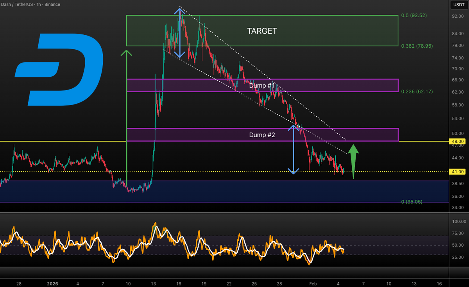The image size is (469, 287).
Task: Click the Feb label on the time axis
Action: click(x=313, y=283)
